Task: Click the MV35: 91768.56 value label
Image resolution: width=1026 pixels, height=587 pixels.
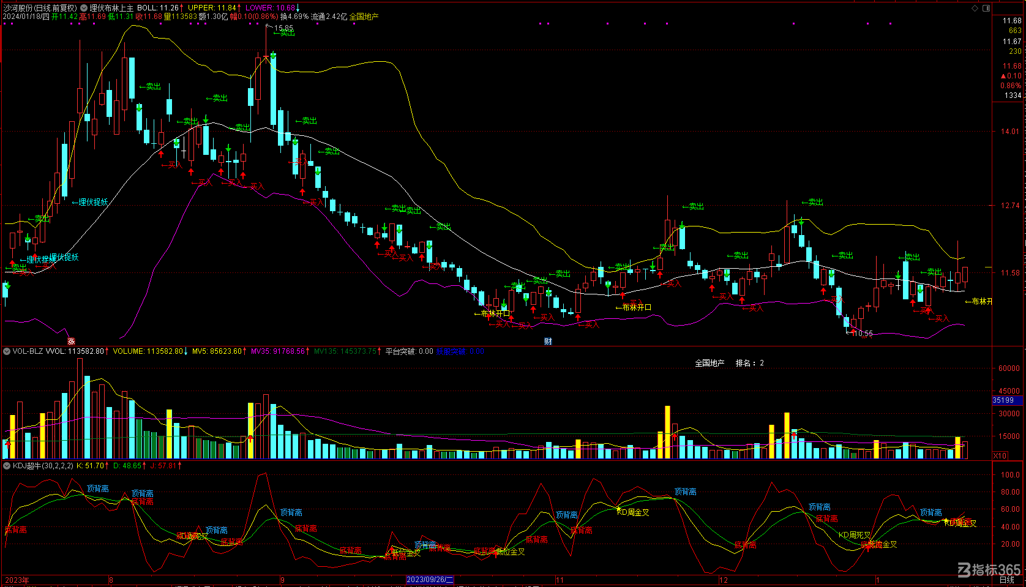Action: [278, 351]
